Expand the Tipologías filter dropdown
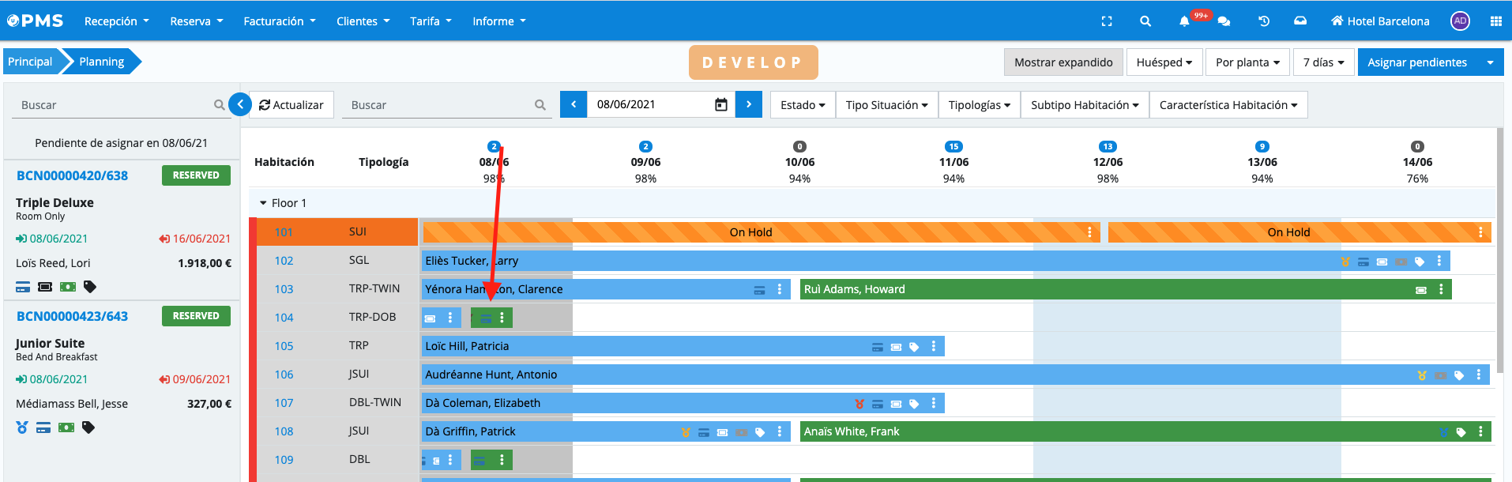This screenshot has width=1512, height=482. point(979,105)
